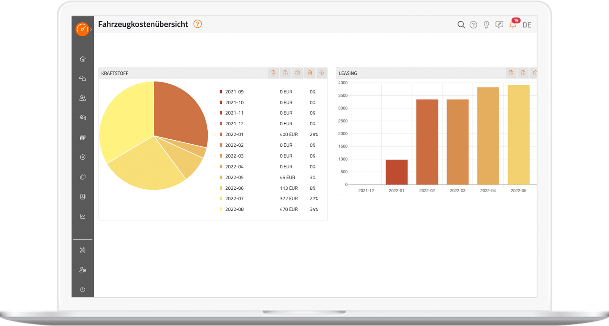609x326 pixels.
Task: Open the tools settings sidebar icon
Action: pos(83,250)
